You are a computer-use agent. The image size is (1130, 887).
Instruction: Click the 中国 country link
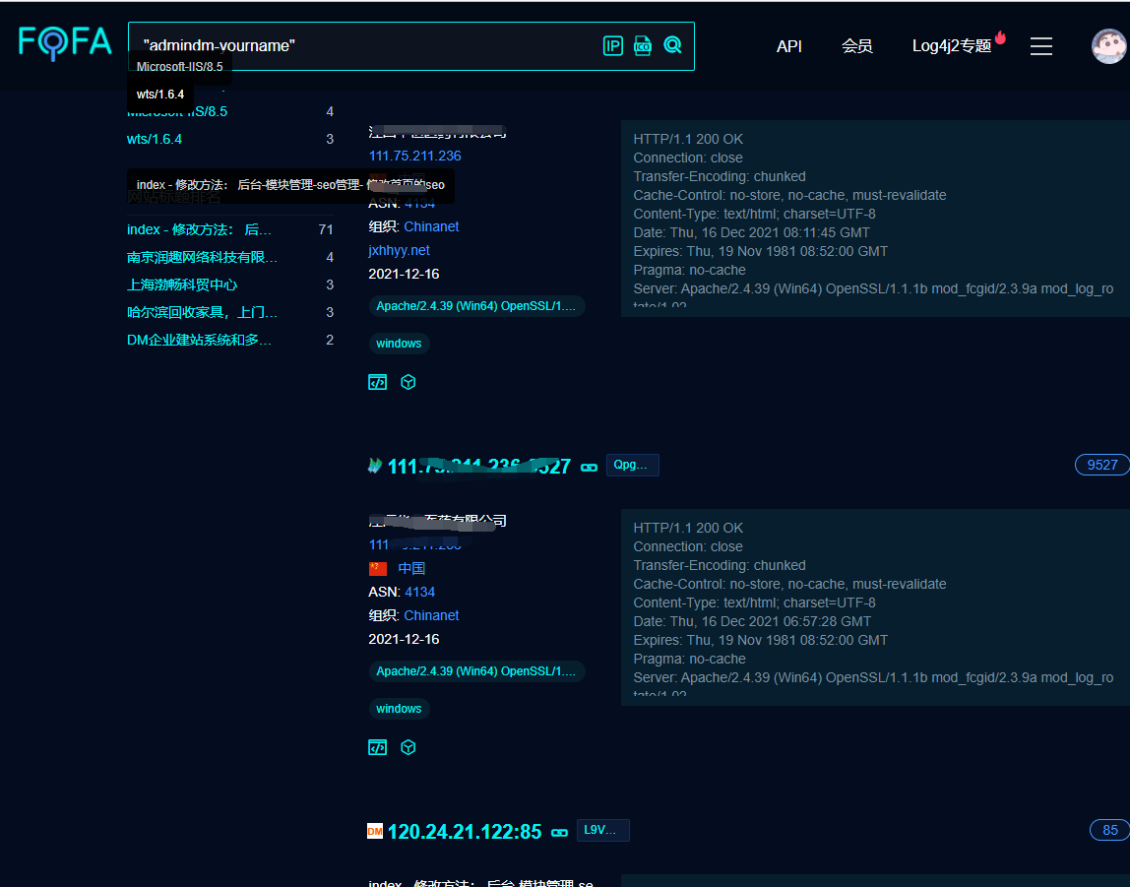click(411, 568)
